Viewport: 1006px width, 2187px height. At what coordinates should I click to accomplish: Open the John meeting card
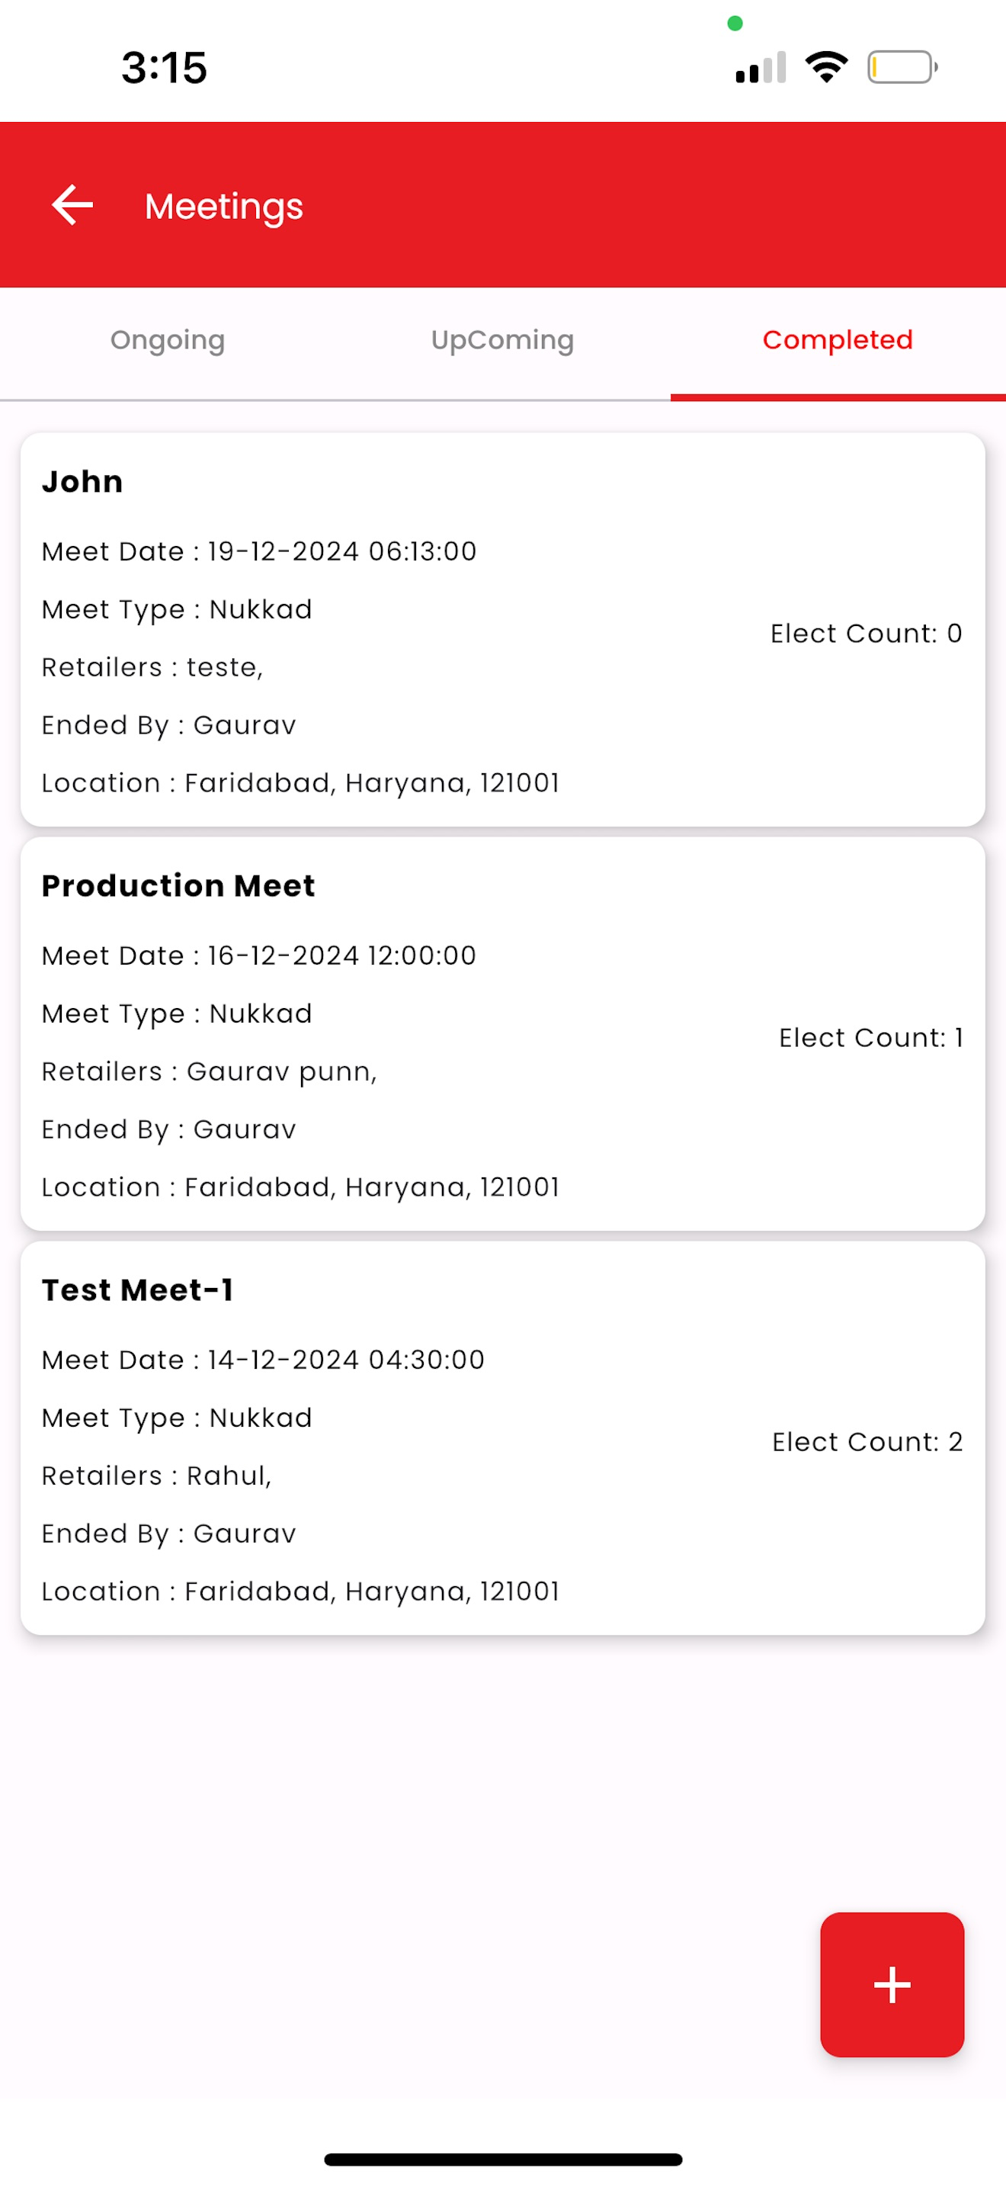click(503, 629)
